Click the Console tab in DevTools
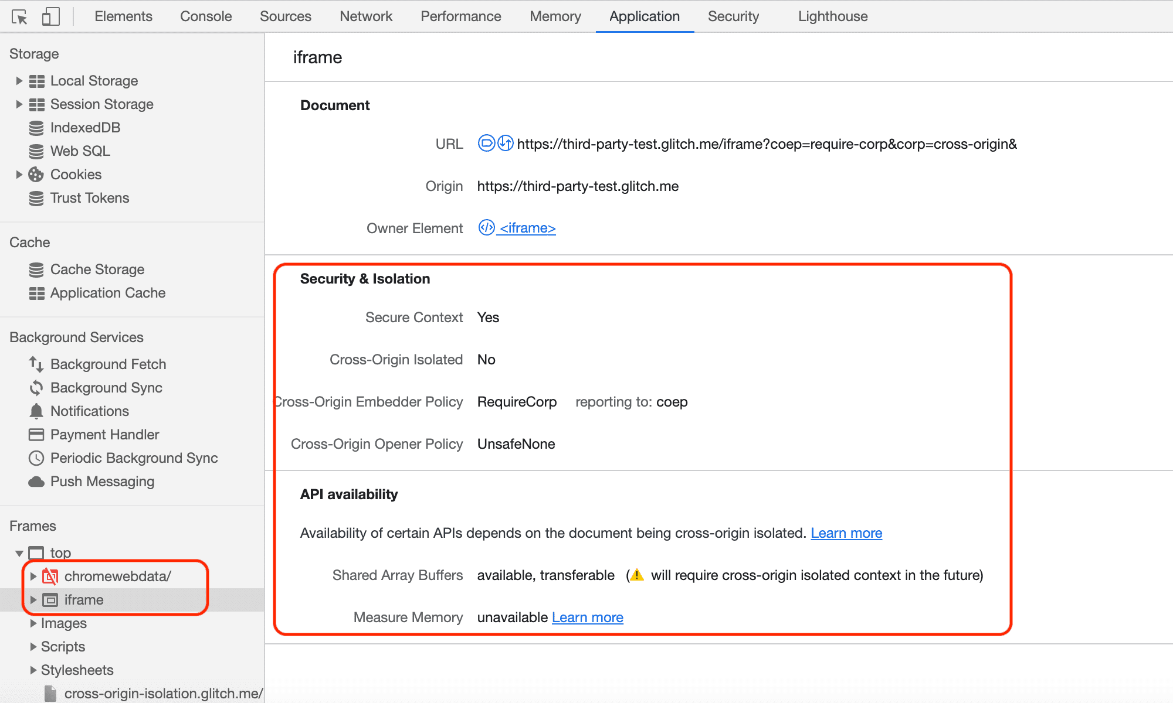Screen dimensions: 1173x703 pyautogui.click(x=205, y=15)
